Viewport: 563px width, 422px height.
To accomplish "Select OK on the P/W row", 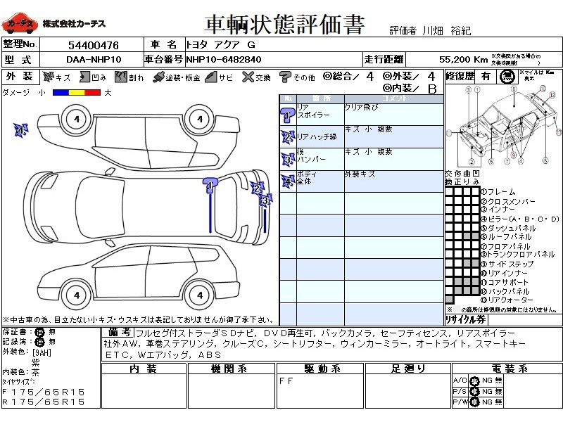I will (474, 402).
